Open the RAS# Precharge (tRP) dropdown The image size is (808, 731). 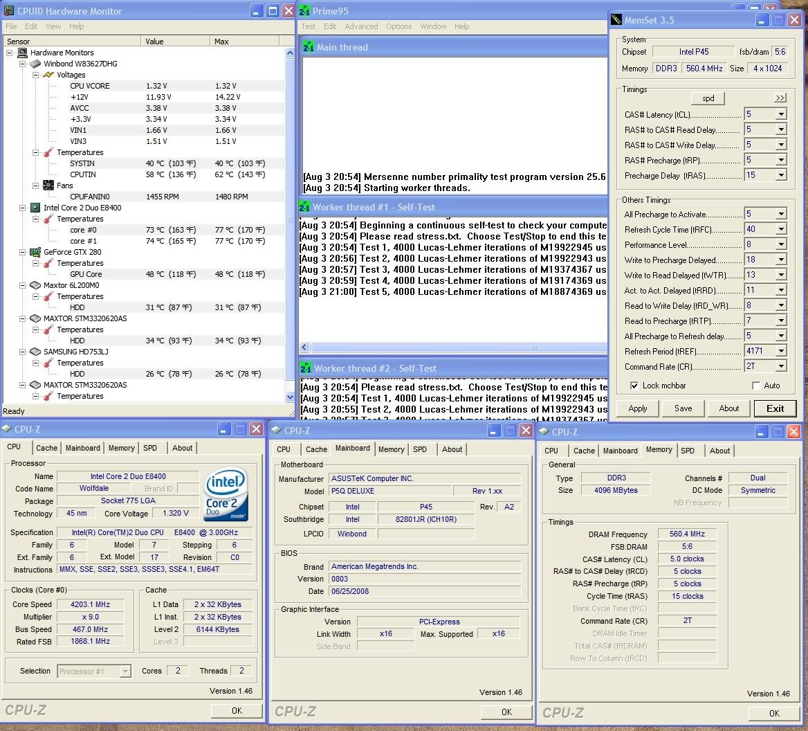pos(781,161)
